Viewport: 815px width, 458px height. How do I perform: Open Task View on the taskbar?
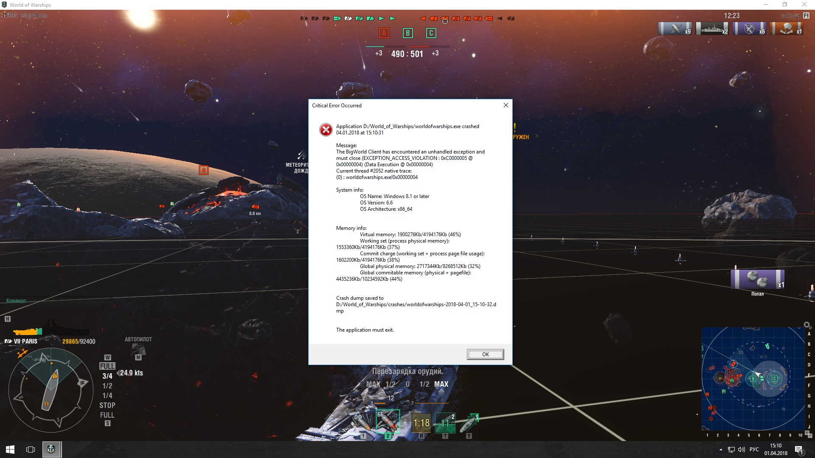click(31, 450)
